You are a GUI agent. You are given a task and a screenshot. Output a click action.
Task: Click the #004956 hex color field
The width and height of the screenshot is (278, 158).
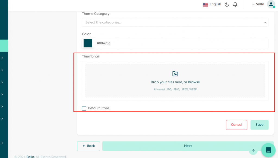tap(179, 43)
